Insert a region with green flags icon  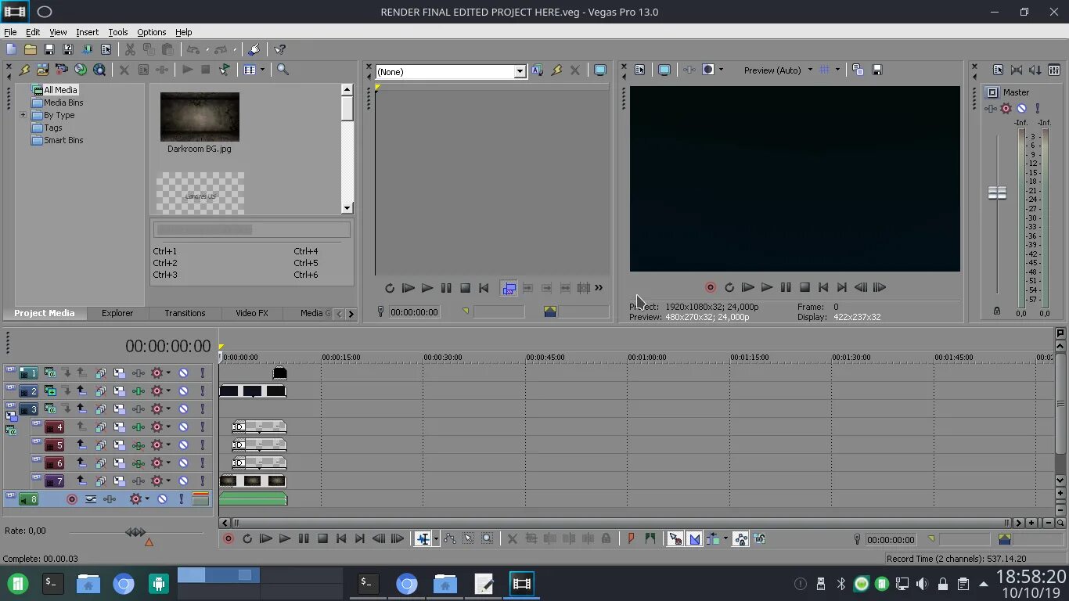(x=650, y=538)
